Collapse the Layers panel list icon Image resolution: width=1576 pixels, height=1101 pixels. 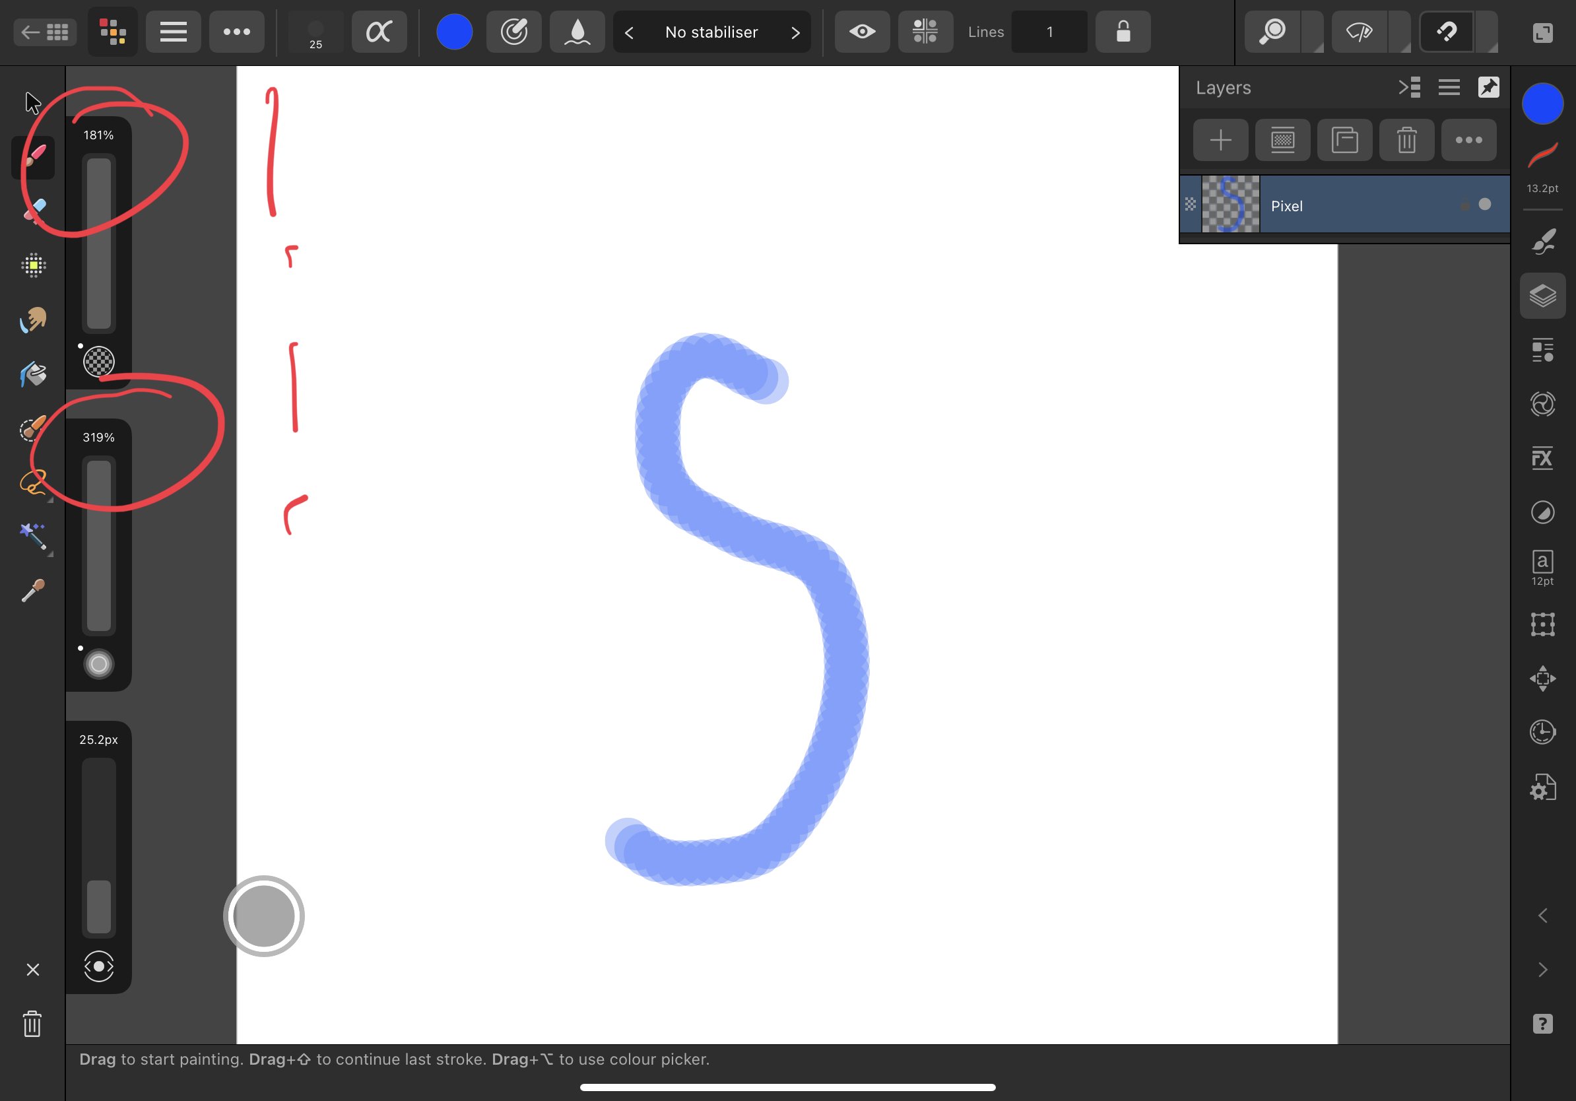pyautogui.click(x=1409, y=88)
